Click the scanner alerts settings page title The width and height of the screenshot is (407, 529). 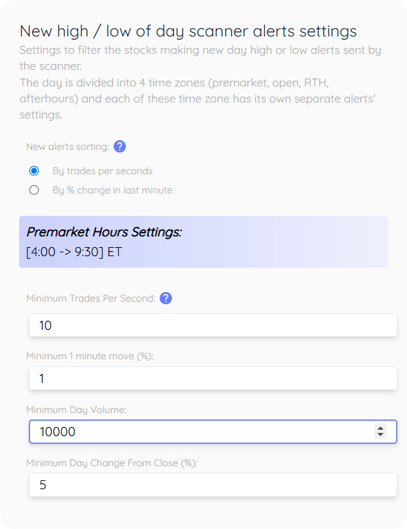(188, 32)
